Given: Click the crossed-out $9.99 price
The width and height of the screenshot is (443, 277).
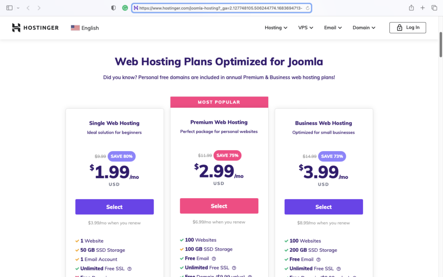Looking at the screenshot, I should pos(100,156).
